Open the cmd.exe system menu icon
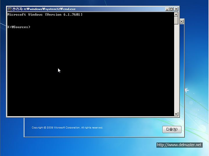This screenshot has height=156, width=209. (10, 9)
